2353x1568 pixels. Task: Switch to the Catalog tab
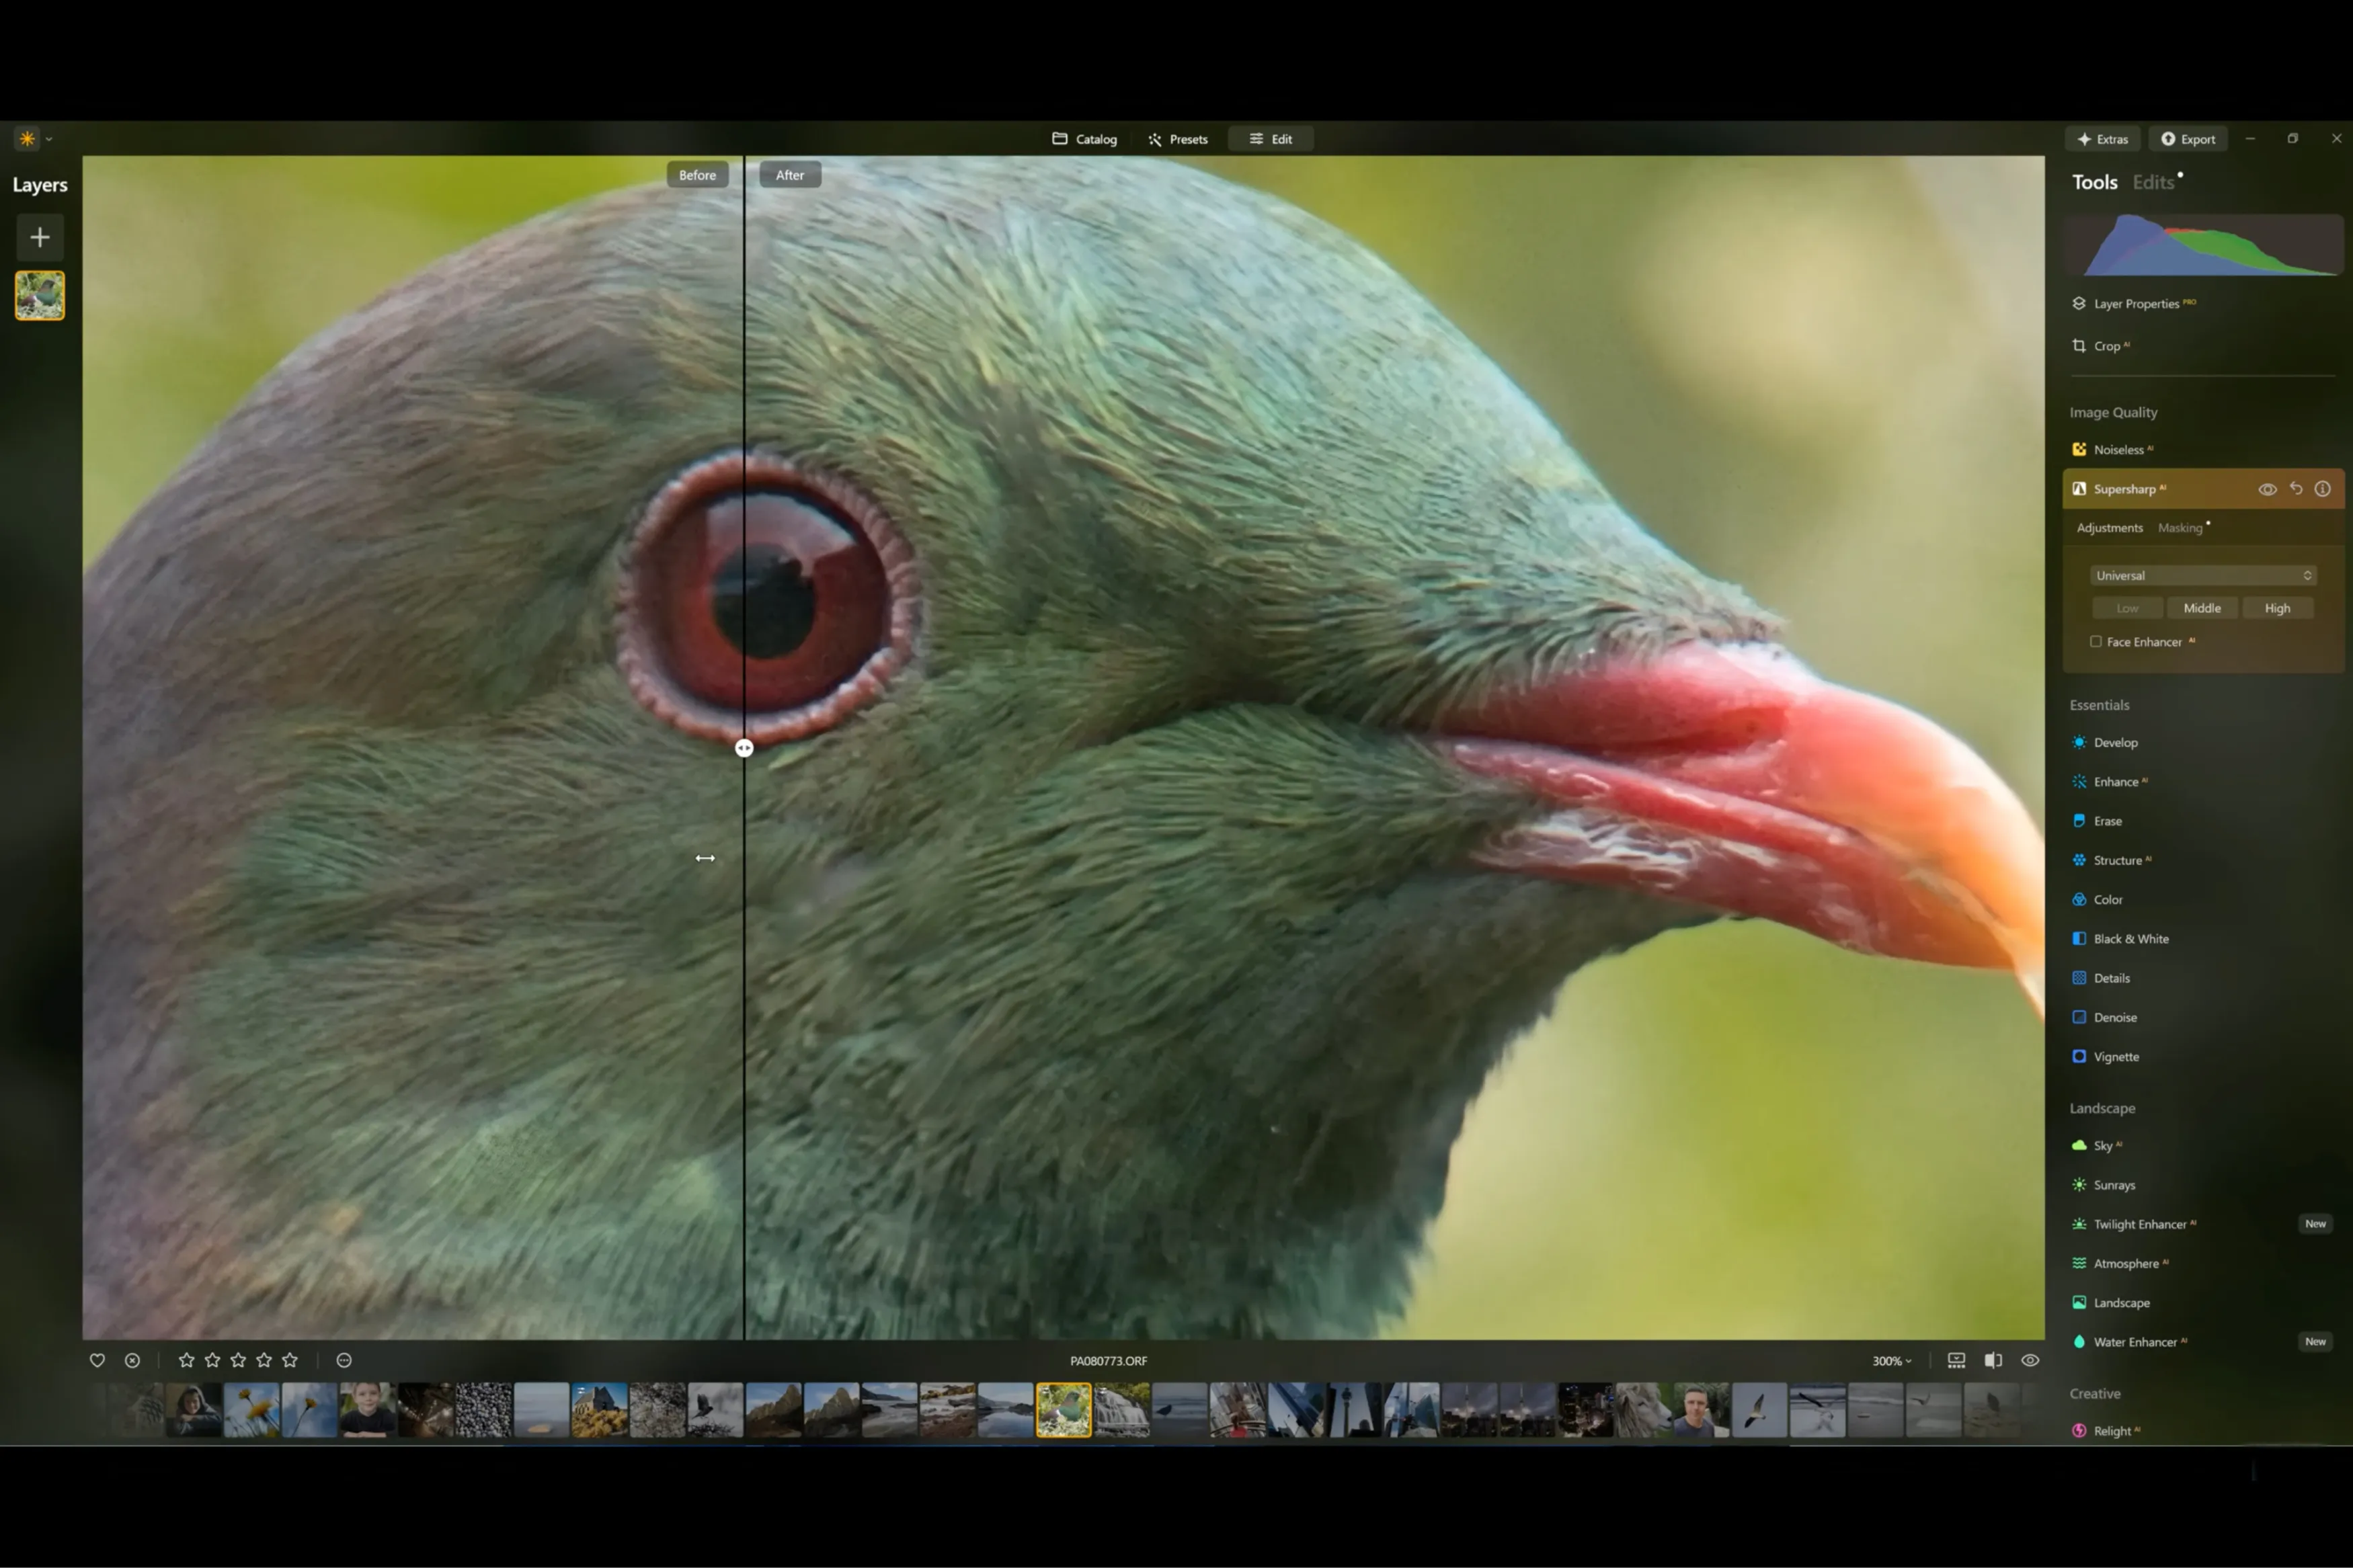[1084, 139]
